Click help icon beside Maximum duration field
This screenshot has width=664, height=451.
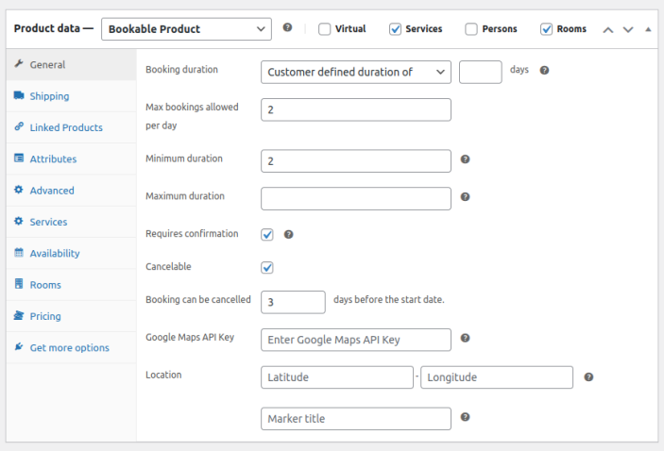[x=465, y=197]
